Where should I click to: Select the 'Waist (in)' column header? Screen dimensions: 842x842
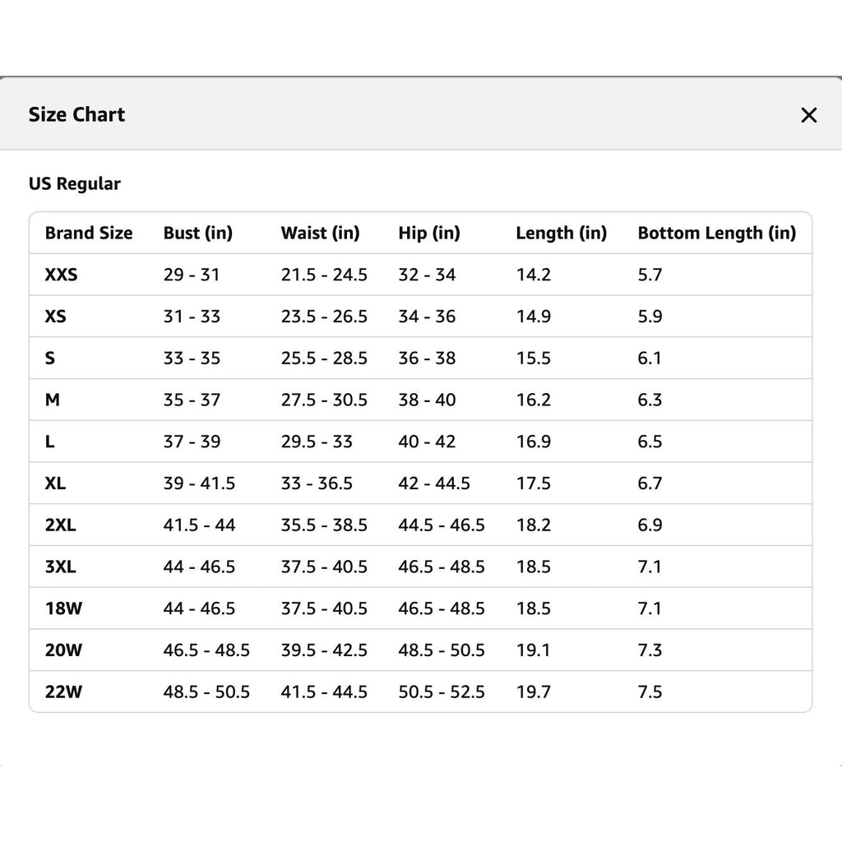click(x=320, y=233)
